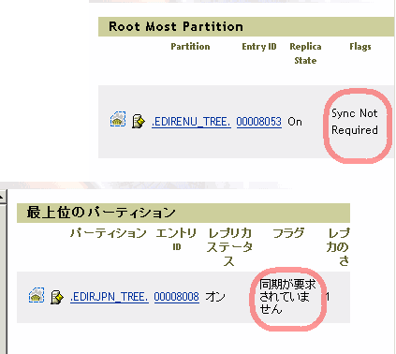Select the 'オン' replica state value
396x354 pixels.
(215, 297)
